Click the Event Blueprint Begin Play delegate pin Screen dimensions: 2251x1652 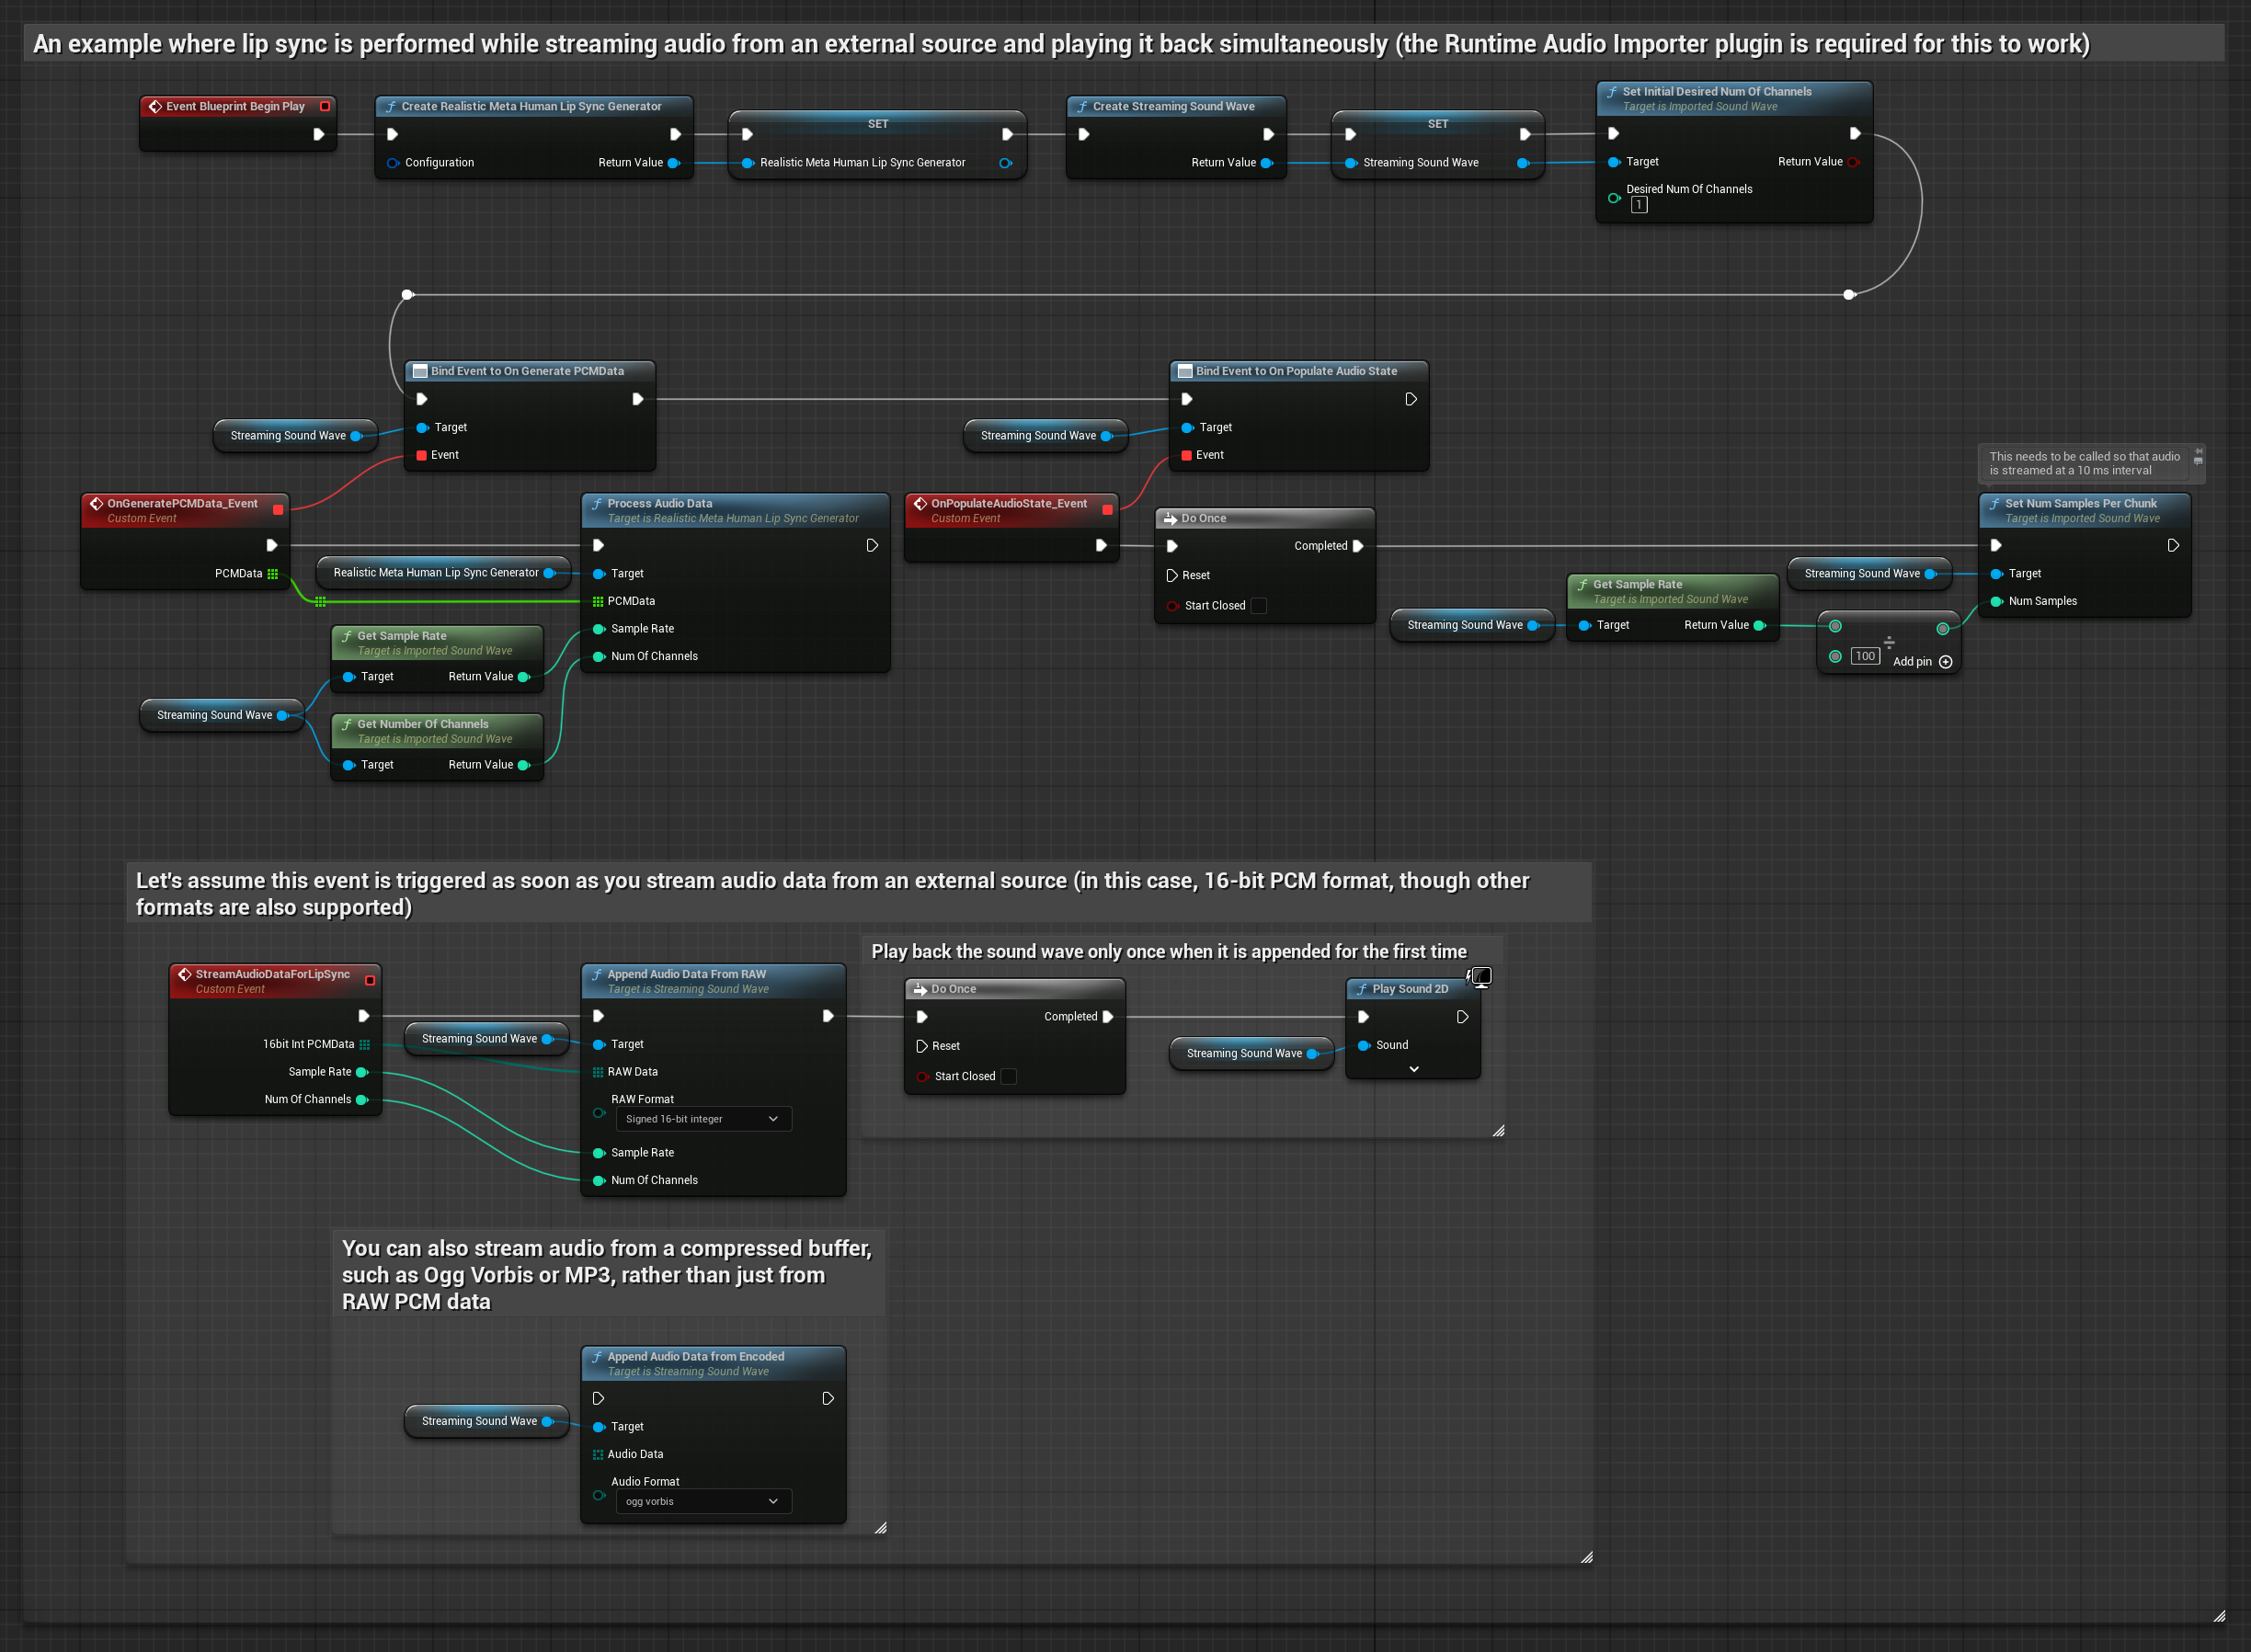tap(325, 106)
